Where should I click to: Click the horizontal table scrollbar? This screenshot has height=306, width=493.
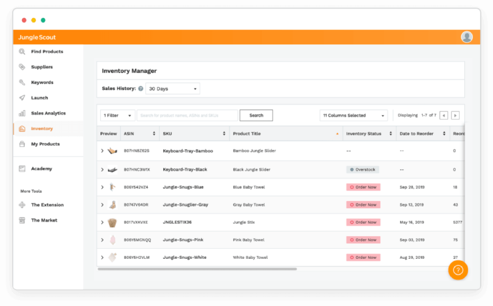[197, 269]
